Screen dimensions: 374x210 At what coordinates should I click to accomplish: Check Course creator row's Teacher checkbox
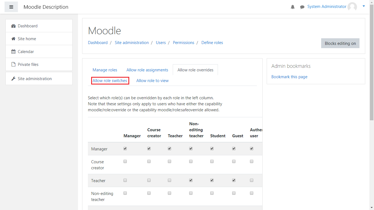tap(169, 161)
